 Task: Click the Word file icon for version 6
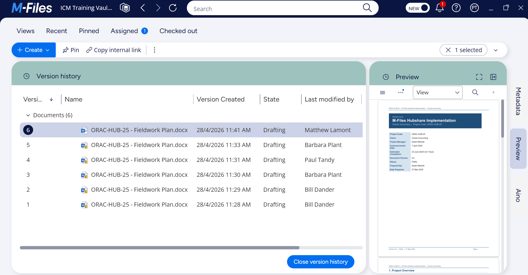(84, 130)
